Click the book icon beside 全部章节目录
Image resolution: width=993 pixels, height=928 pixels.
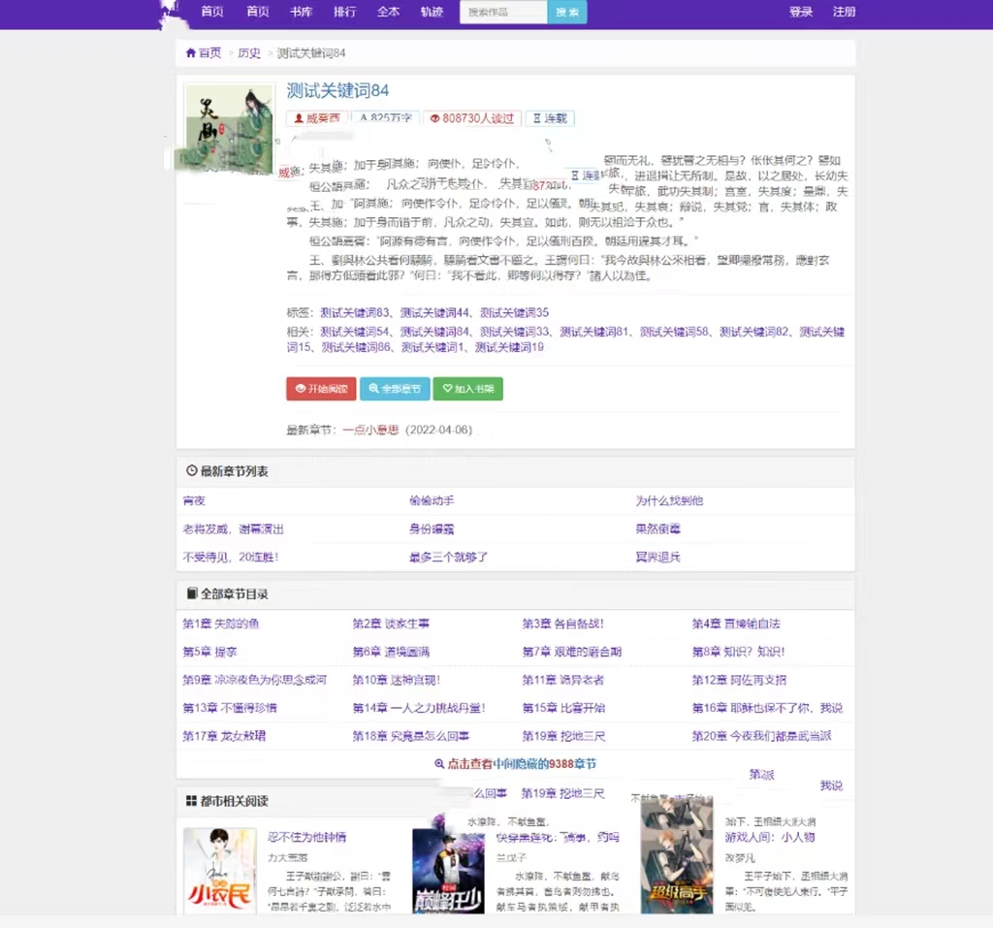[x=191, y=593]
